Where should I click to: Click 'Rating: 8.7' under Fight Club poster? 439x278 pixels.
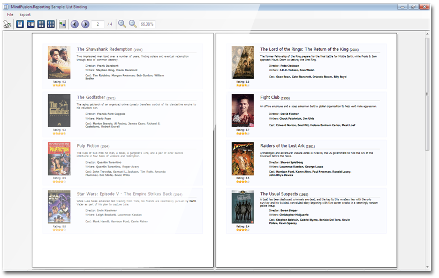coord(243,130)
